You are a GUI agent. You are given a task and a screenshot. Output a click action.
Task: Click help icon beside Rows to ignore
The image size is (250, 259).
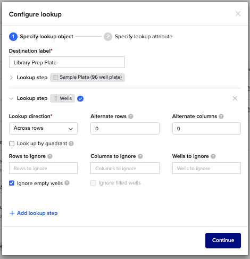pos(50,156)
